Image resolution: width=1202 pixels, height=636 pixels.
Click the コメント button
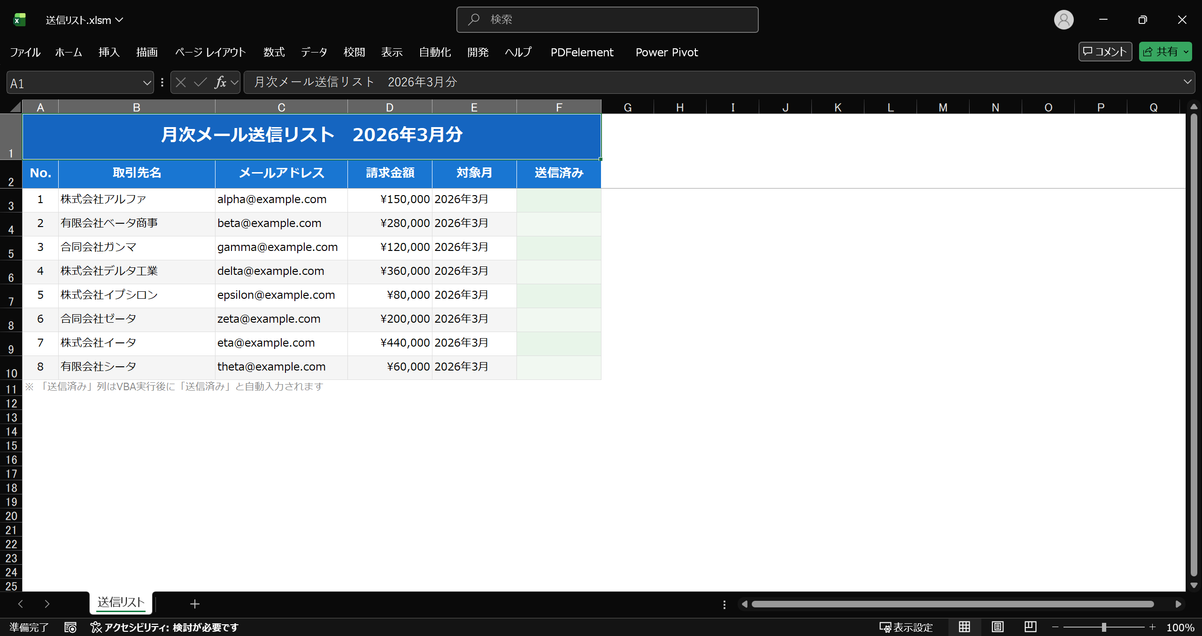[x=1105, y=52]
